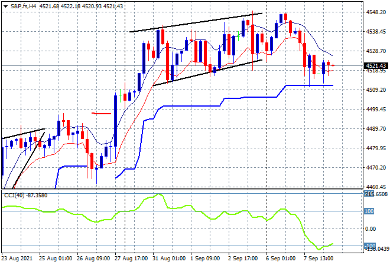Image resolution: width=390 pixels, height=265 pixels.
Task: Click the 7 Sep 13:00 time label
Action: point(318,259)
